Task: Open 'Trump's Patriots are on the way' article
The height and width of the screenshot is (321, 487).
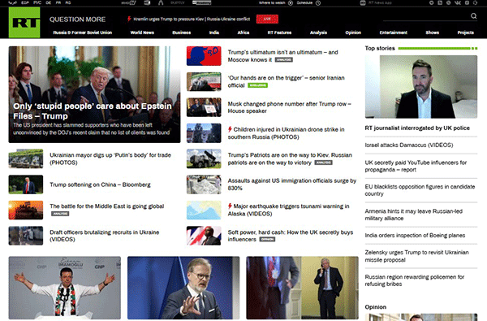Action: pos(290,158)
